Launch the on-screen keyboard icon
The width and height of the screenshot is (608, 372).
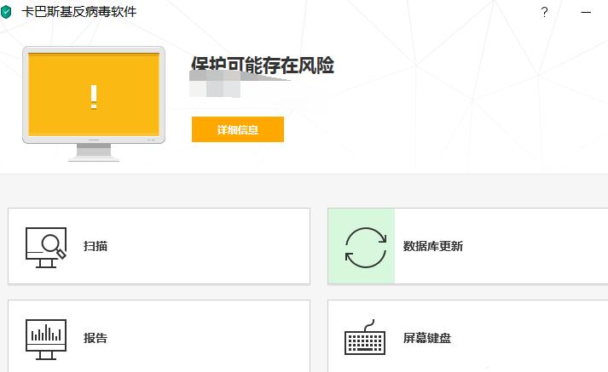click(x=365, y=337)
